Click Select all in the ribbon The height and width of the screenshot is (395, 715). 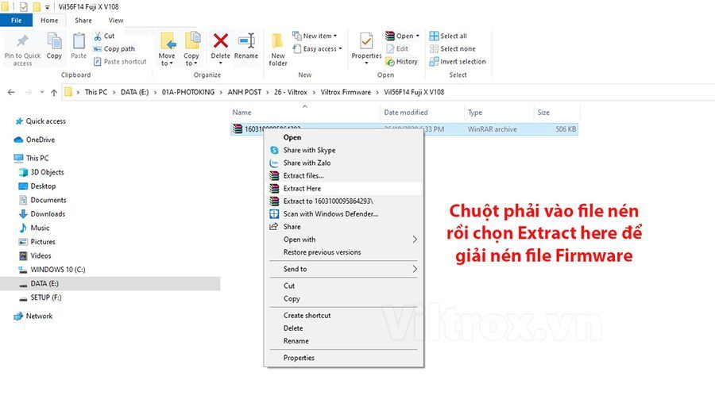pos(449,36)
